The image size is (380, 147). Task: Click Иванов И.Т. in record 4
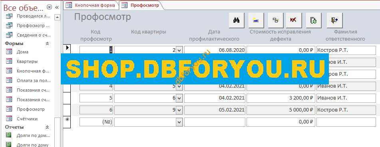click(346, 86)
